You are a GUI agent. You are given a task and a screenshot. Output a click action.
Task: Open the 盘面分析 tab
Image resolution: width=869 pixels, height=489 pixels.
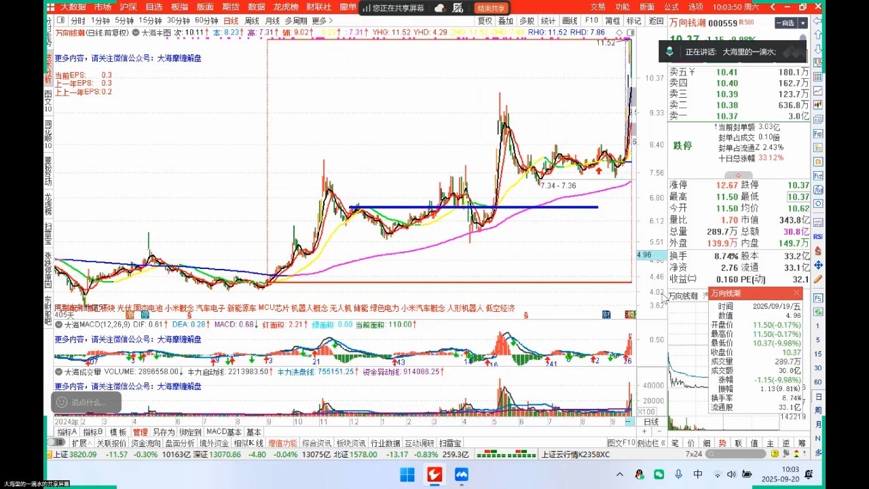coord(179,443)
